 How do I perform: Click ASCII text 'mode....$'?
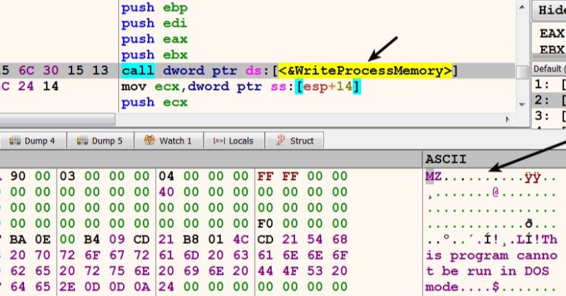point(462,288)
